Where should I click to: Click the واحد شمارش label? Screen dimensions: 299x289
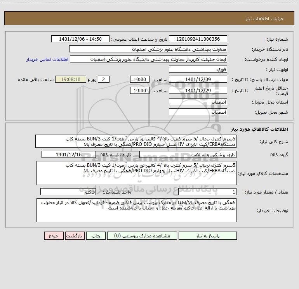tap(117, 192)
